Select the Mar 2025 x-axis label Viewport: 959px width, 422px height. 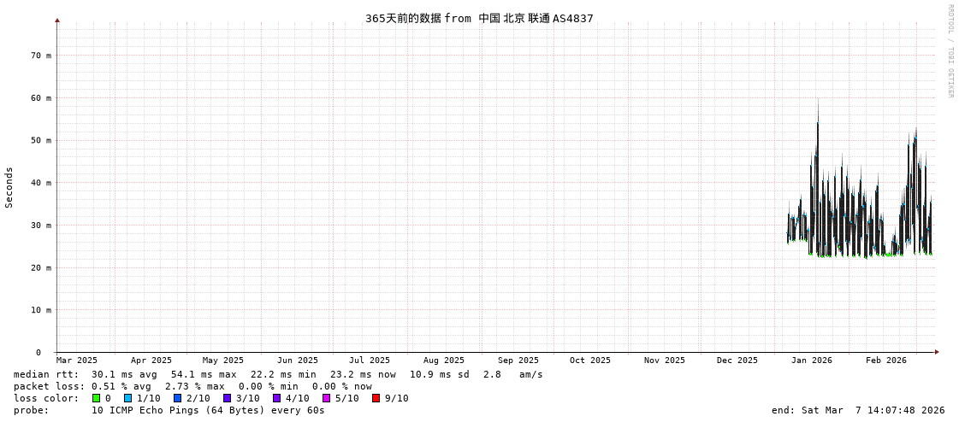[x=77, y=360]
